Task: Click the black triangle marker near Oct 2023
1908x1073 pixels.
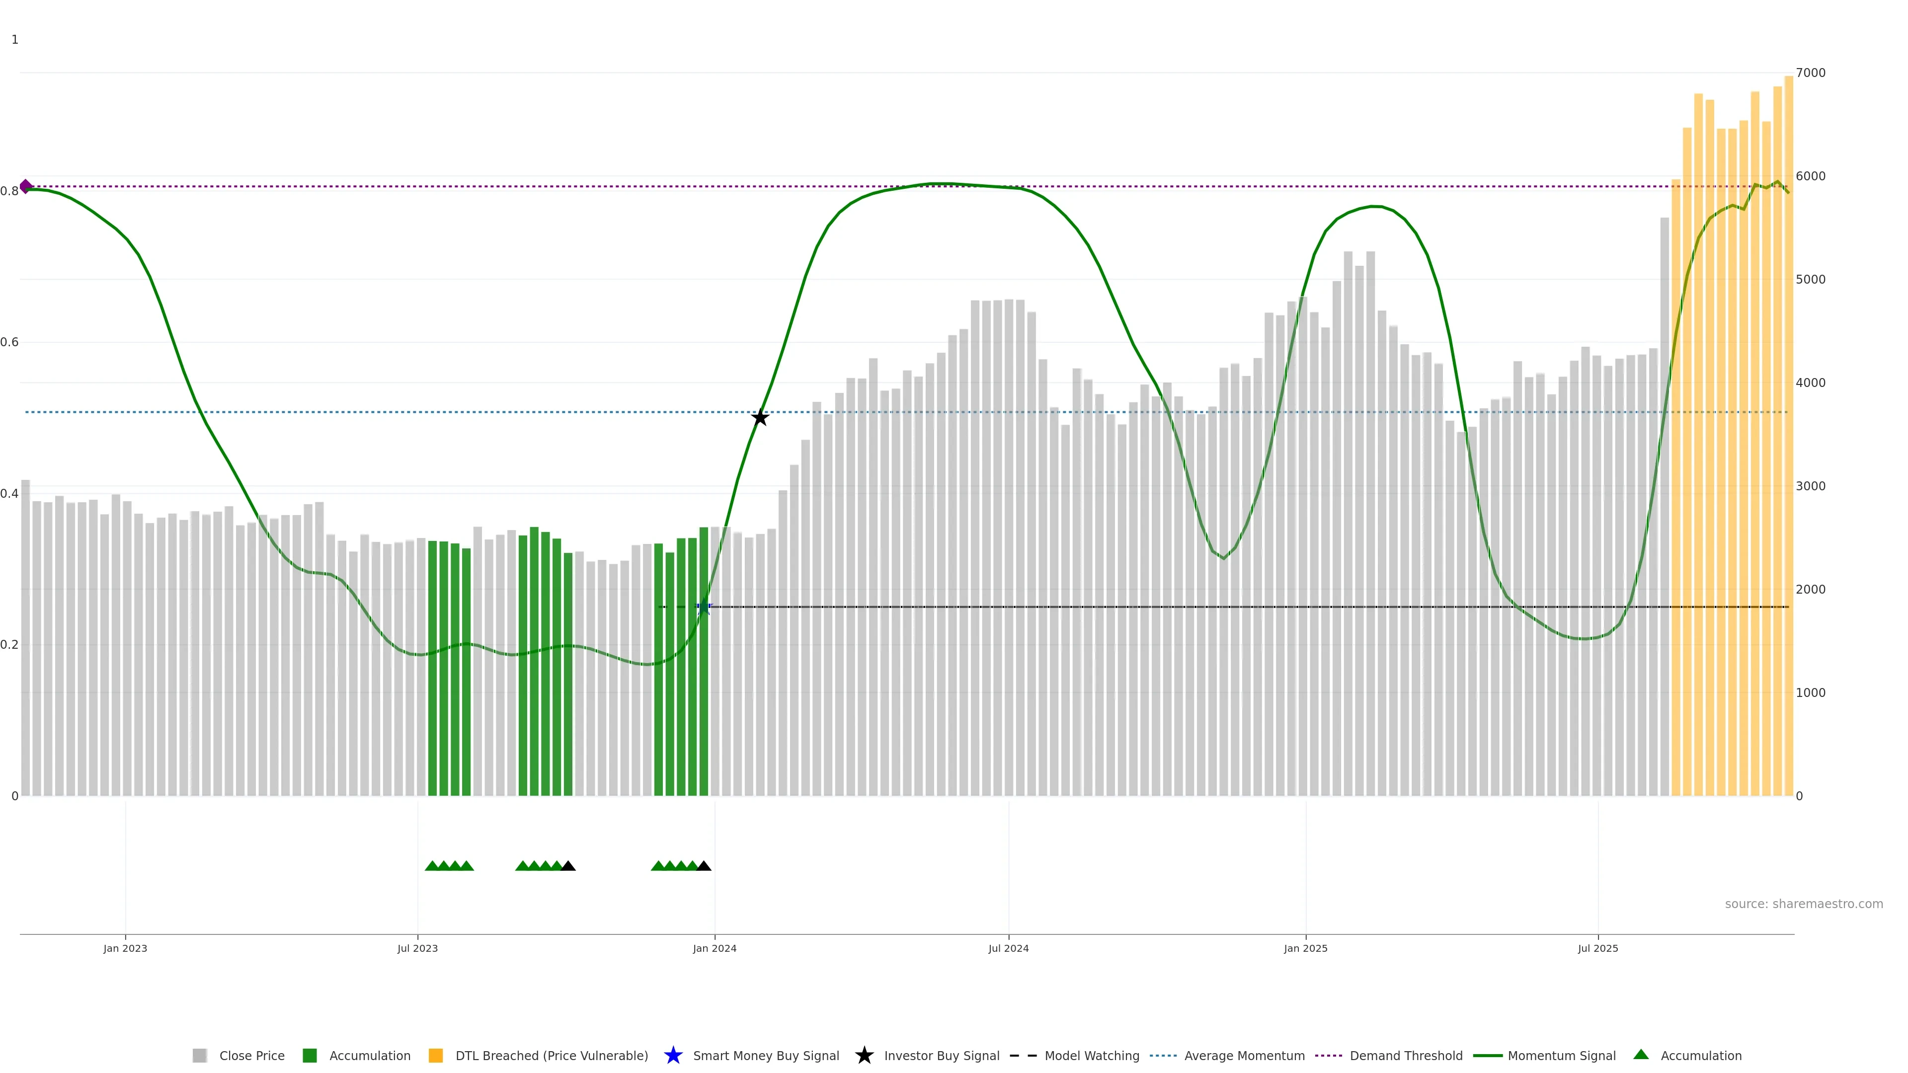Action: (568, 866)
